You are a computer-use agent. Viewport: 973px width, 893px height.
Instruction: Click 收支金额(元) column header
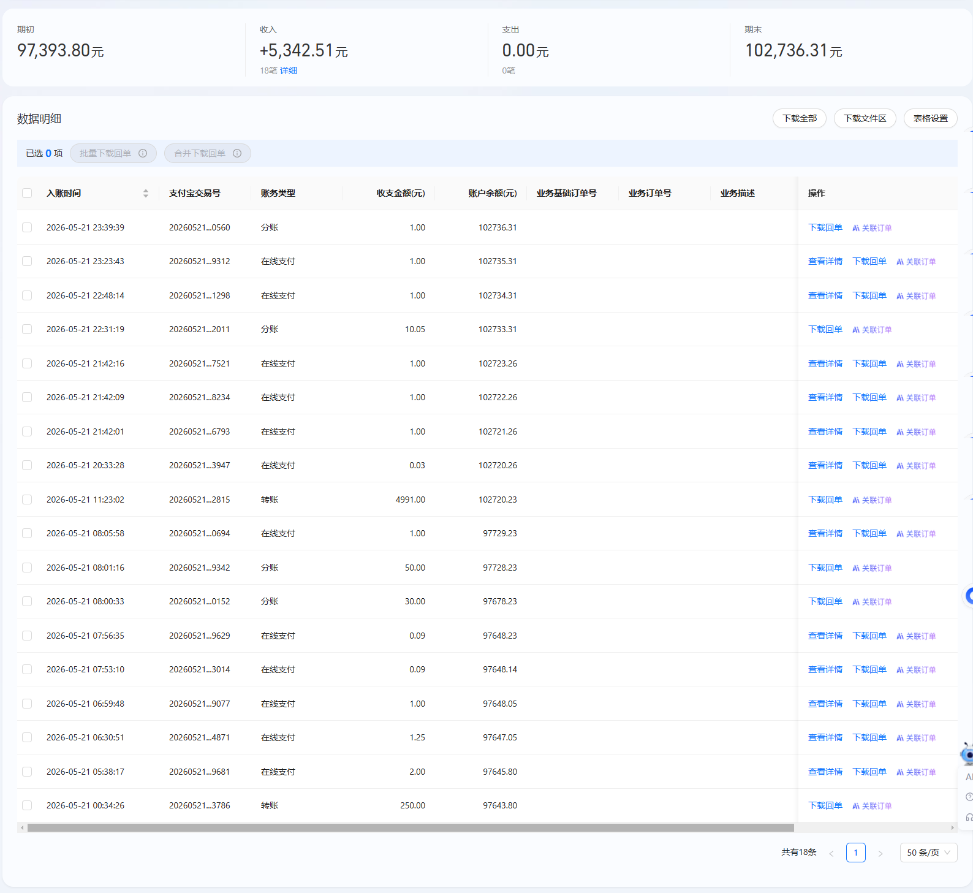(x=401, y=193)
